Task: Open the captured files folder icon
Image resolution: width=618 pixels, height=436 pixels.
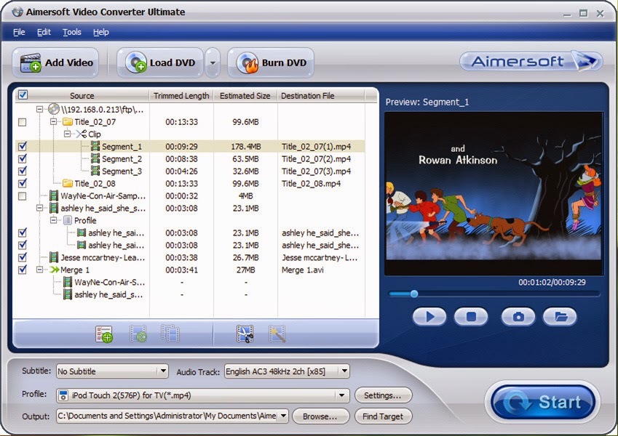Action: click(x=559, y=317)
